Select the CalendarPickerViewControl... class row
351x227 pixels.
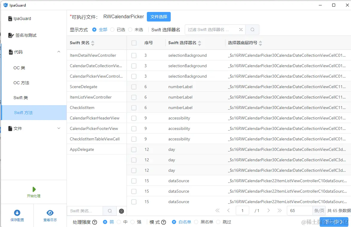[97, 76]
